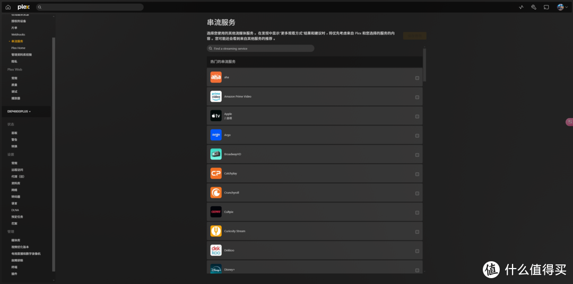The image size is (573, 284).
Task: Check the Amazon Prime Video checkbox
Action: point(417,97)
